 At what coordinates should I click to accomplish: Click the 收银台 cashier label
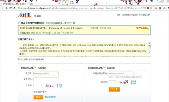38,16
